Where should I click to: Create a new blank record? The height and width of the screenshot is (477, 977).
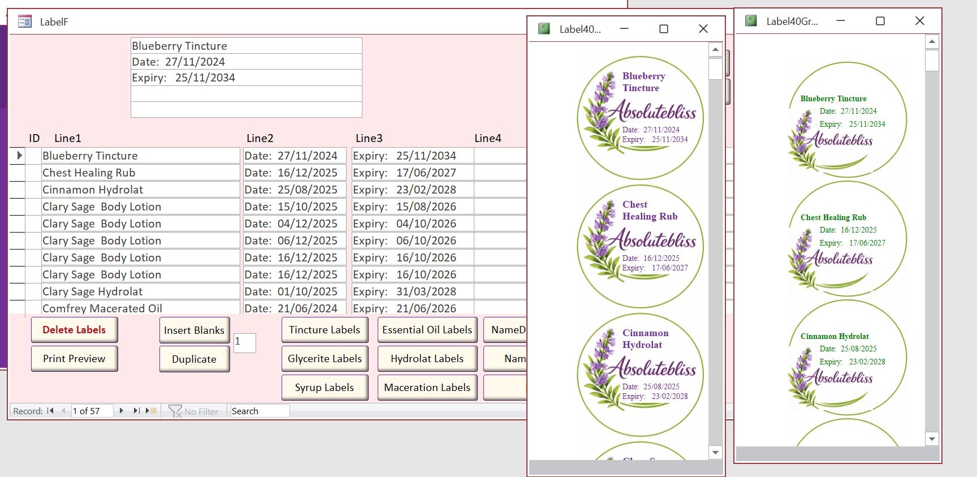click(151, 411)
